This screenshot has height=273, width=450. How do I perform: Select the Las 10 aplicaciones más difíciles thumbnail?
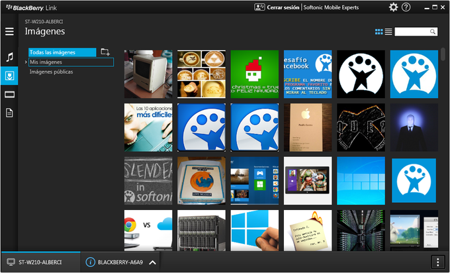pos(148,127)
